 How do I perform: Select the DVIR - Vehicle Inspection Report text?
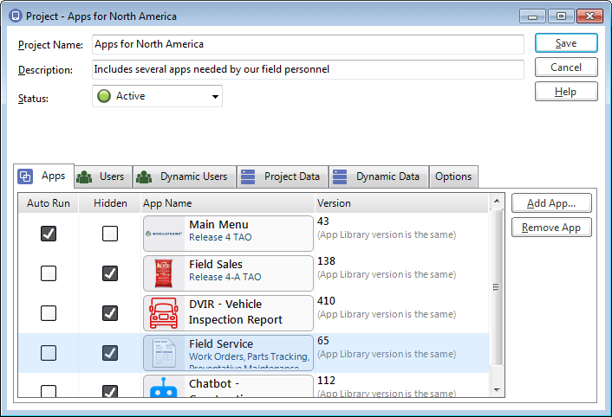(236, 311)
